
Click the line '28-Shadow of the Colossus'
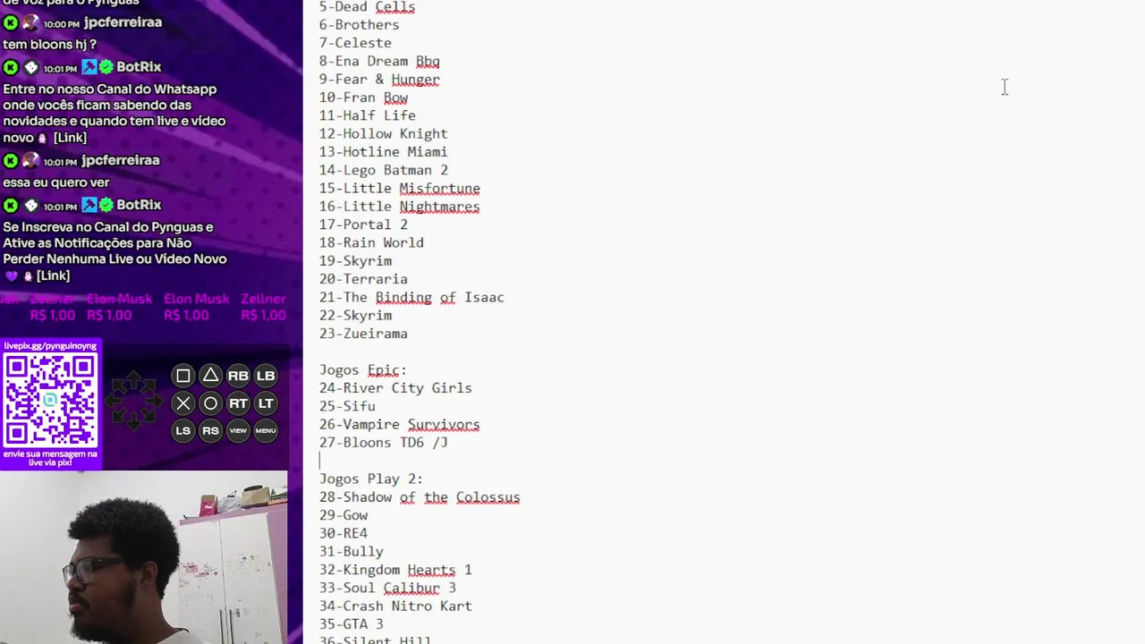click(x=420, y=497)
